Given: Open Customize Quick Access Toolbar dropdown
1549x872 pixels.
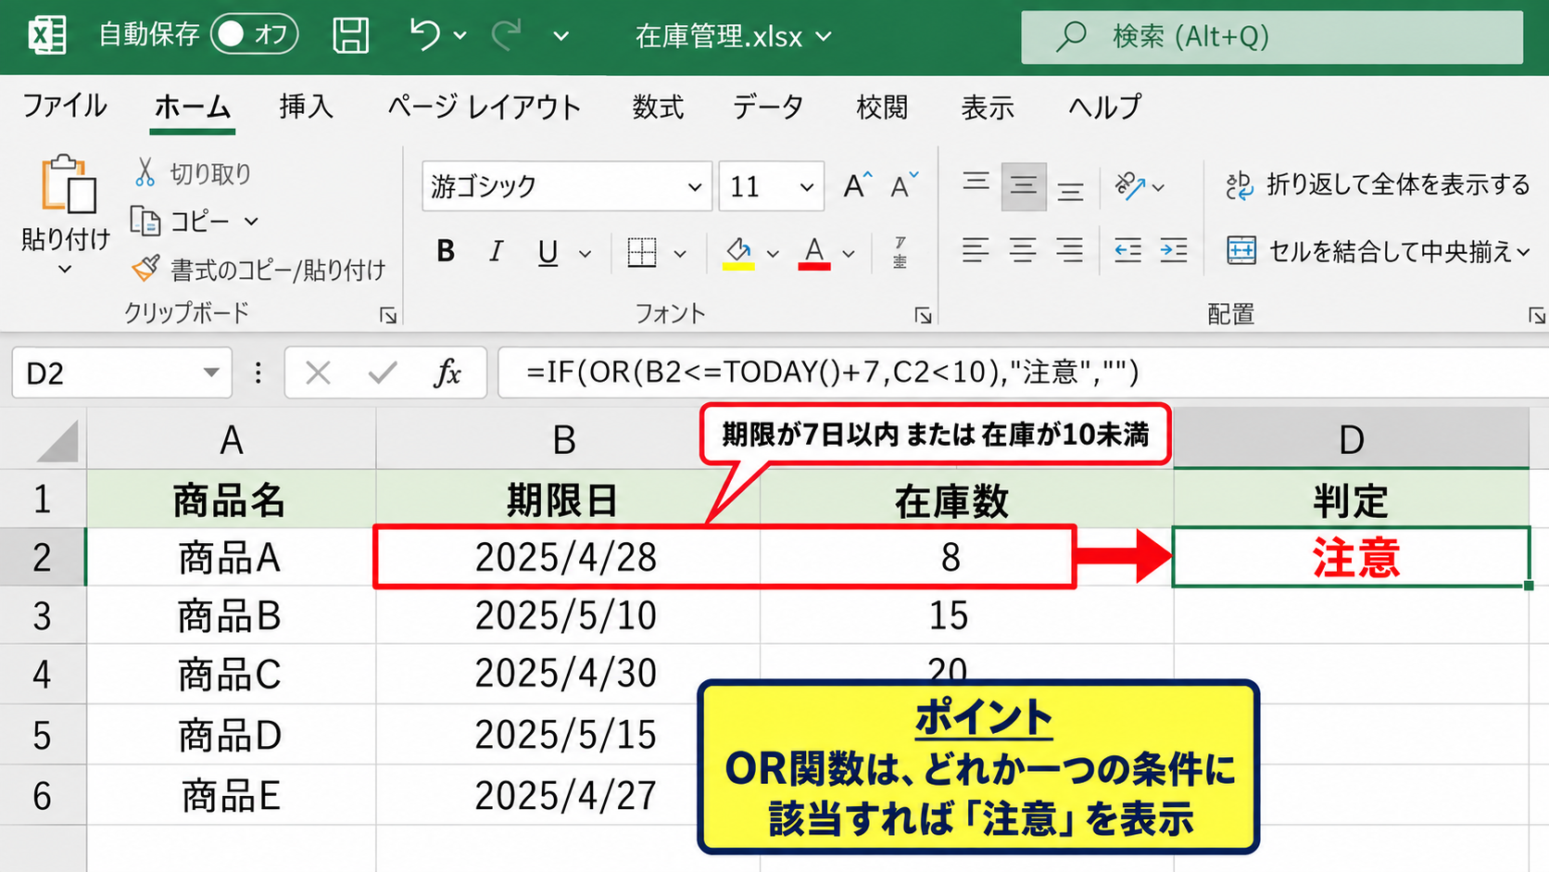Looking at the screenshot, I should click(560, 37).
